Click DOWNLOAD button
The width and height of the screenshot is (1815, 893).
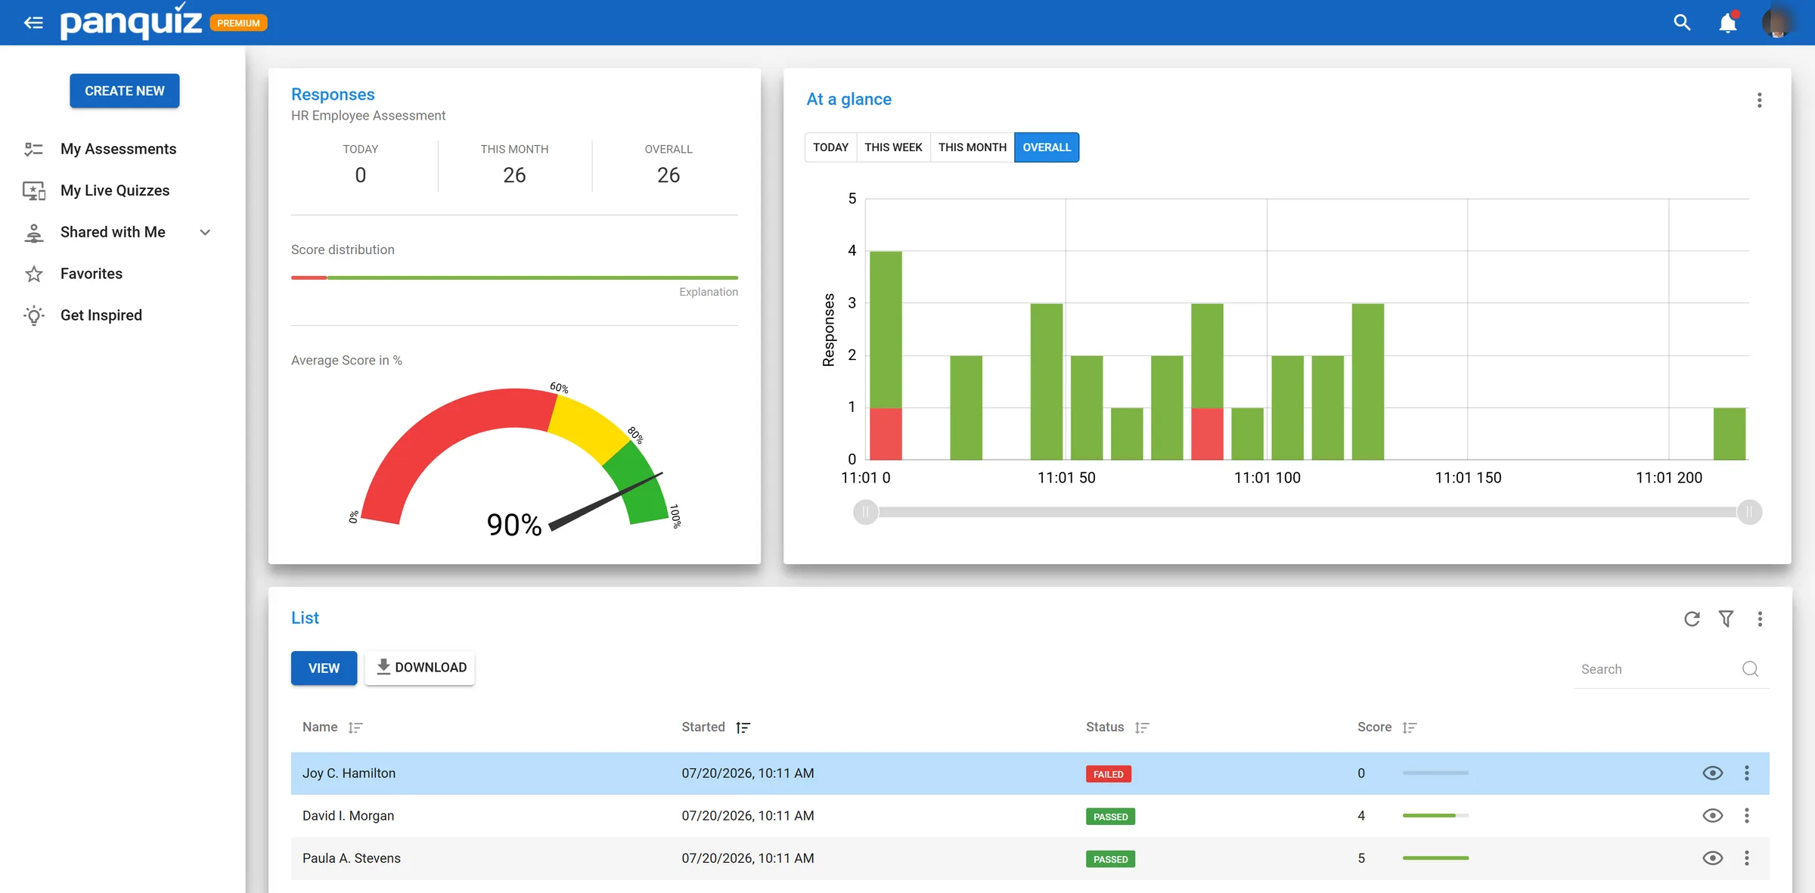click(x=420, y=668)
